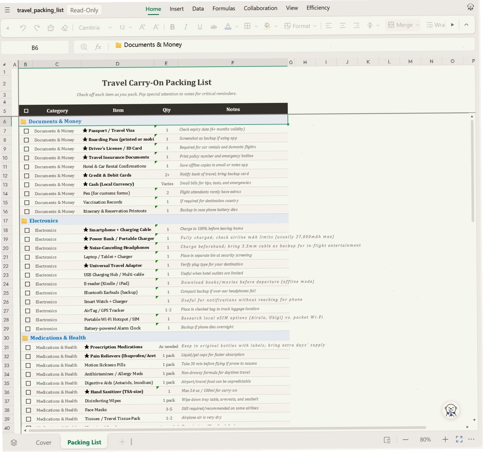Screen dimensions: 483x452
Task: Collapse the toolbar with the up chevron
Action: pyautogui.click(x=466, y=24)
